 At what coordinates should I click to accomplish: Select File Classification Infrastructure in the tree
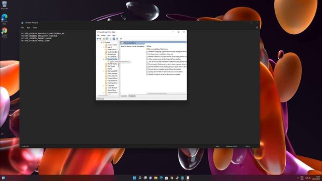[x=111, y=80]
